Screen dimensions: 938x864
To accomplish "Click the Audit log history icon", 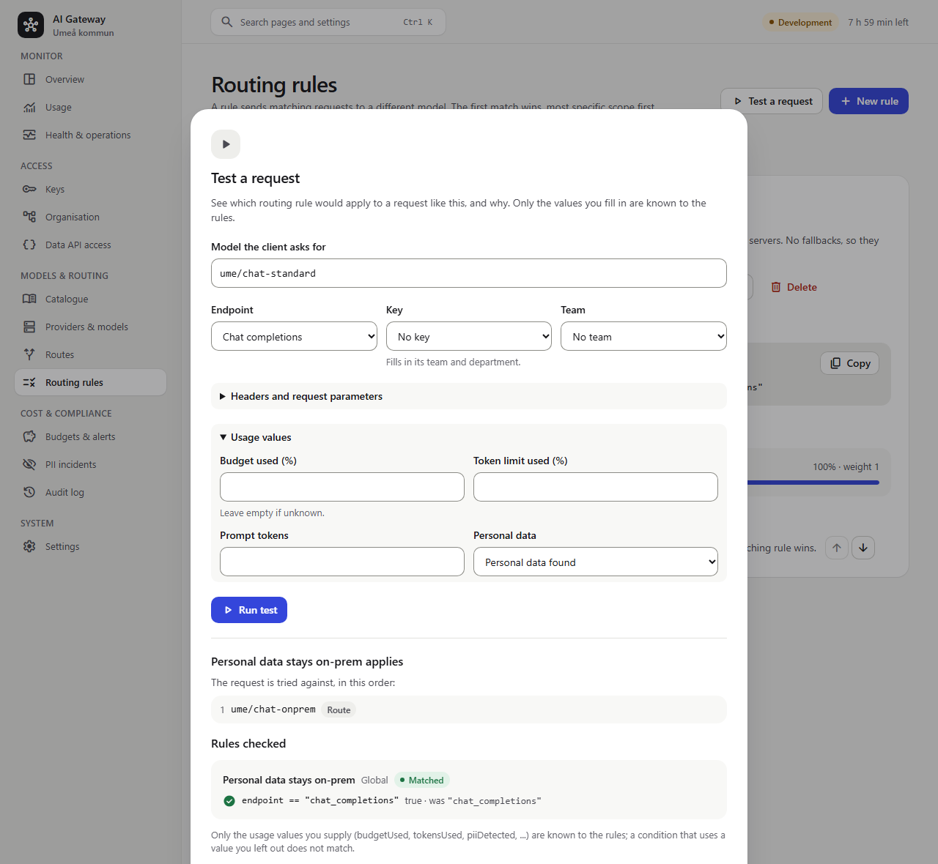I will (29, 492).
